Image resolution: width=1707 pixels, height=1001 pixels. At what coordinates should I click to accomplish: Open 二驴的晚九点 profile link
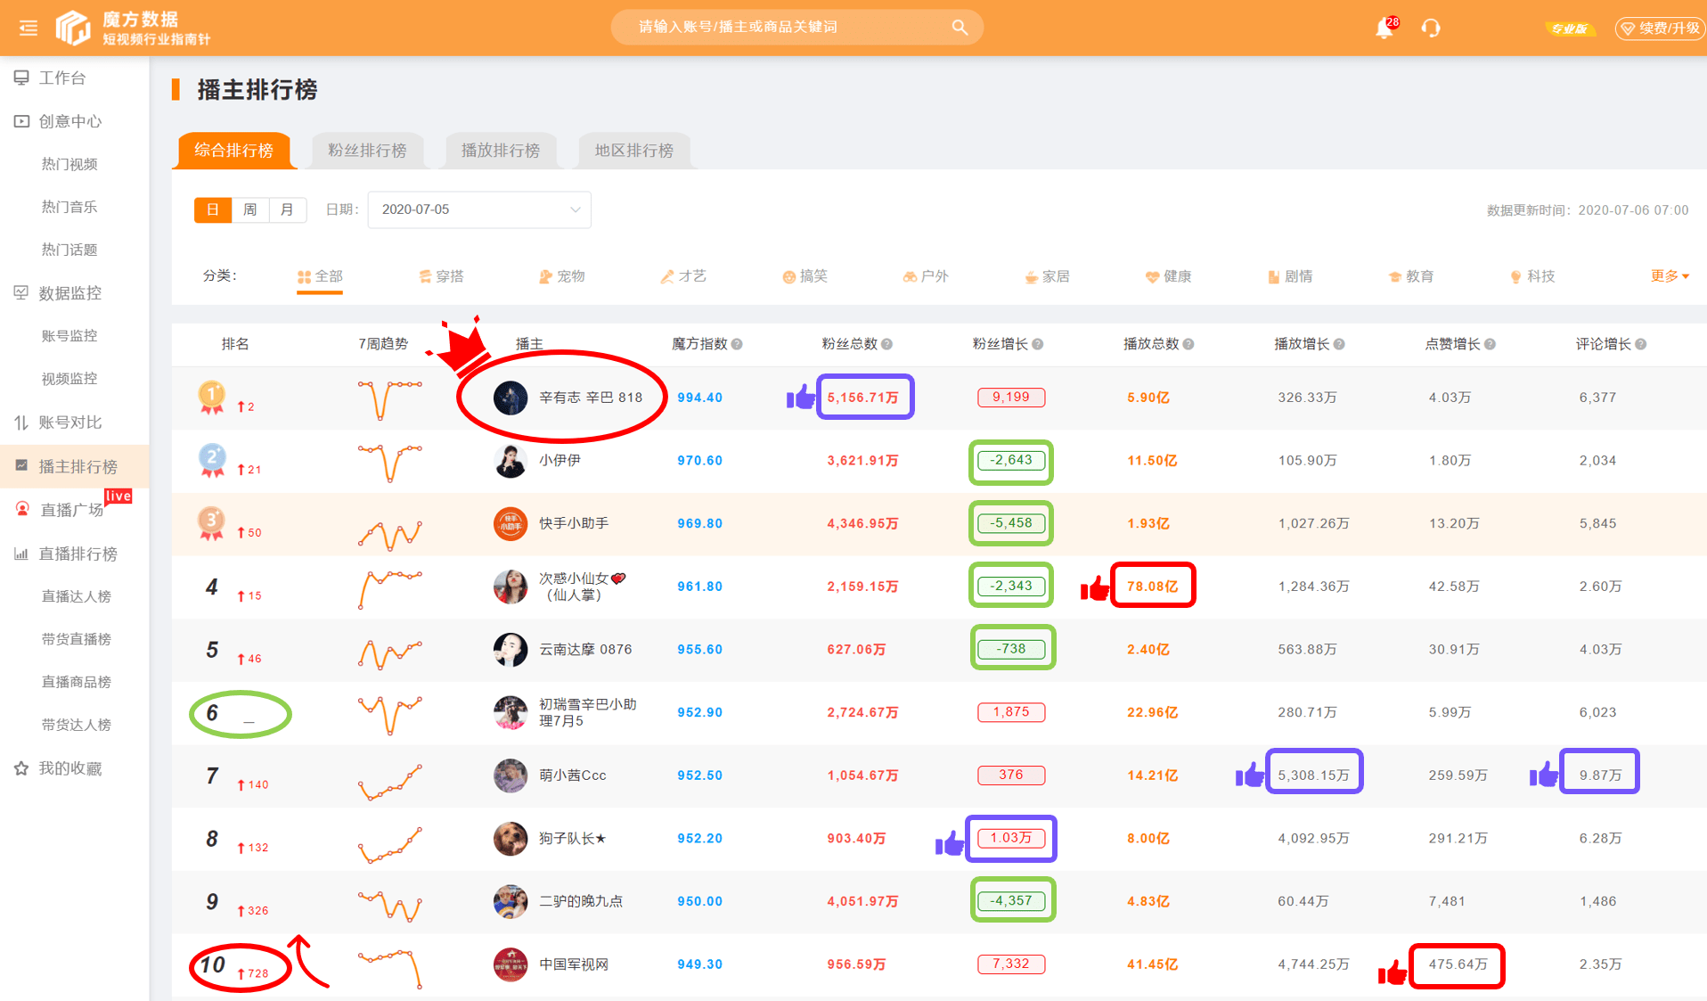tap(581, 901)
